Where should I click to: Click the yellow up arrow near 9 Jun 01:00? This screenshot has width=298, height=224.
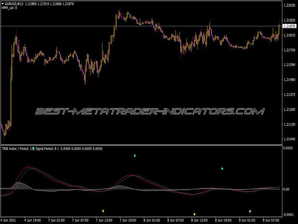tap(250, 211)
